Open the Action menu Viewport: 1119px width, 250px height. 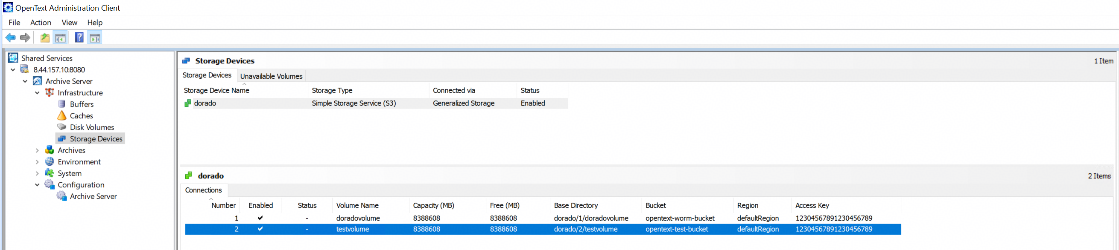(41, 23)
